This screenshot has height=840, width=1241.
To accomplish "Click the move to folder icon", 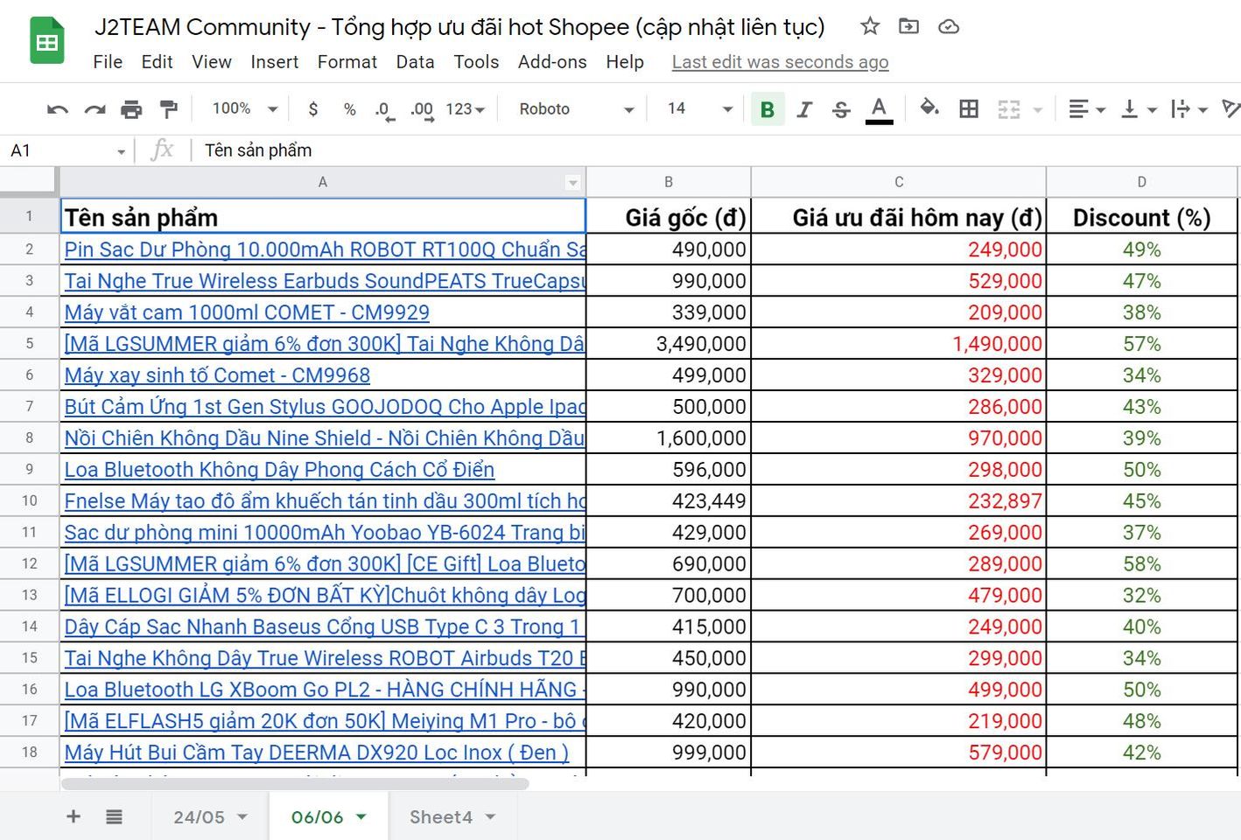I will click(x=908, y=26).
